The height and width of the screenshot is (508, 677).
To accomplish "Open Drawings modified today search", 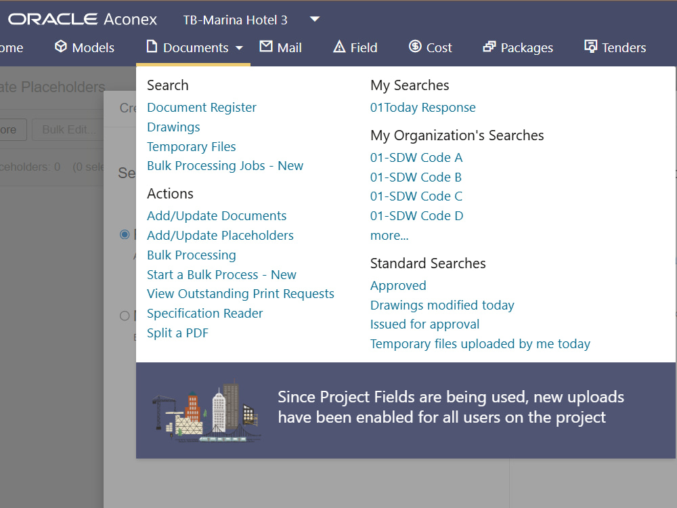I will [442, 305].
